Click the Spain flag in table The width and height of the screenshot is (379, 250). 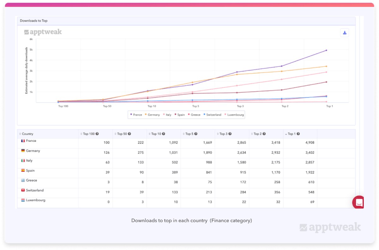click(x=23, y=170)
